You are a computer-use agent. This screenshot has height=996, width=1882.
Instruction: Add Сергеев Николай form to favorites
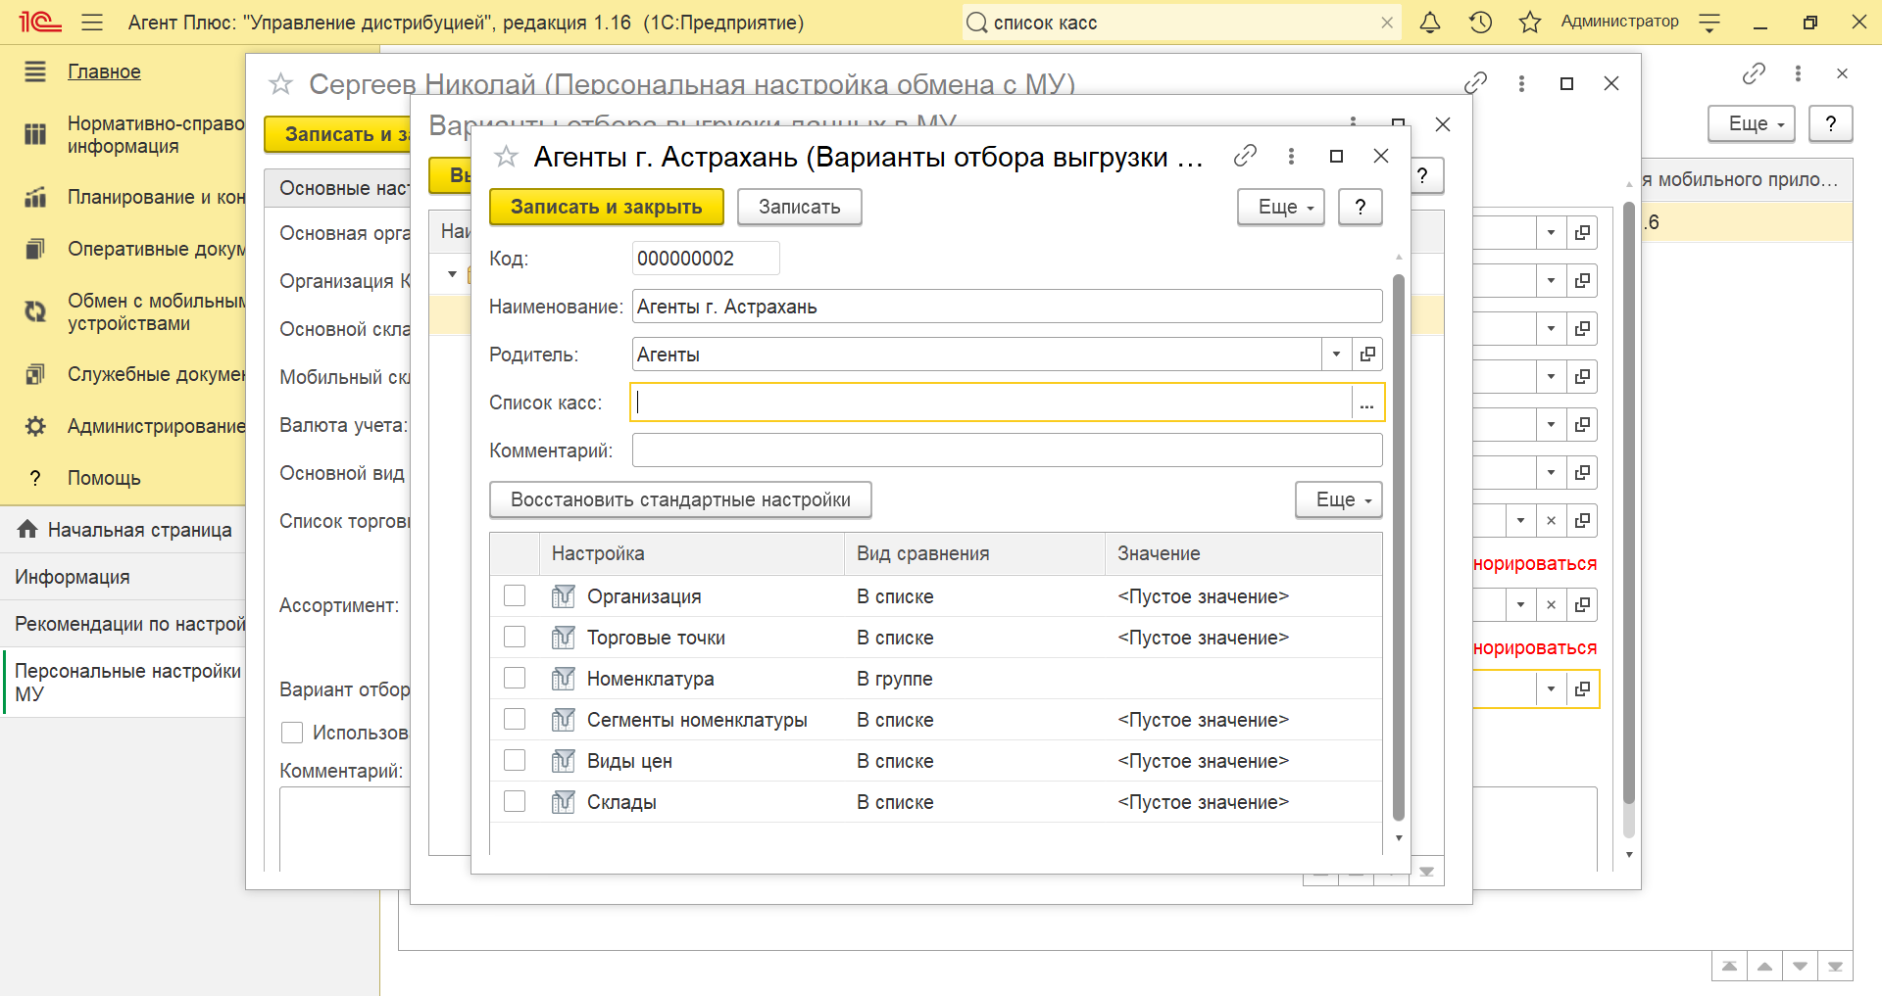pos(280,84)
